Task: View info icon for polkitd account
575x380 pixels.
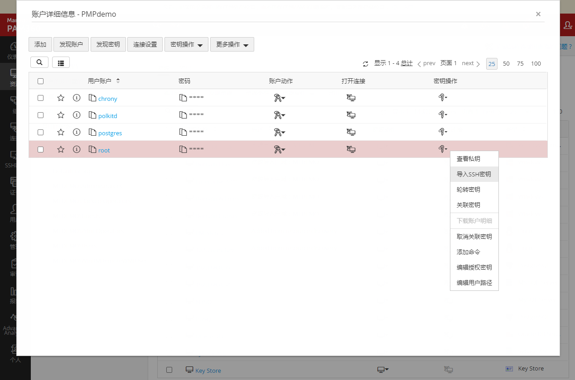Action: [x=77, y=115]
